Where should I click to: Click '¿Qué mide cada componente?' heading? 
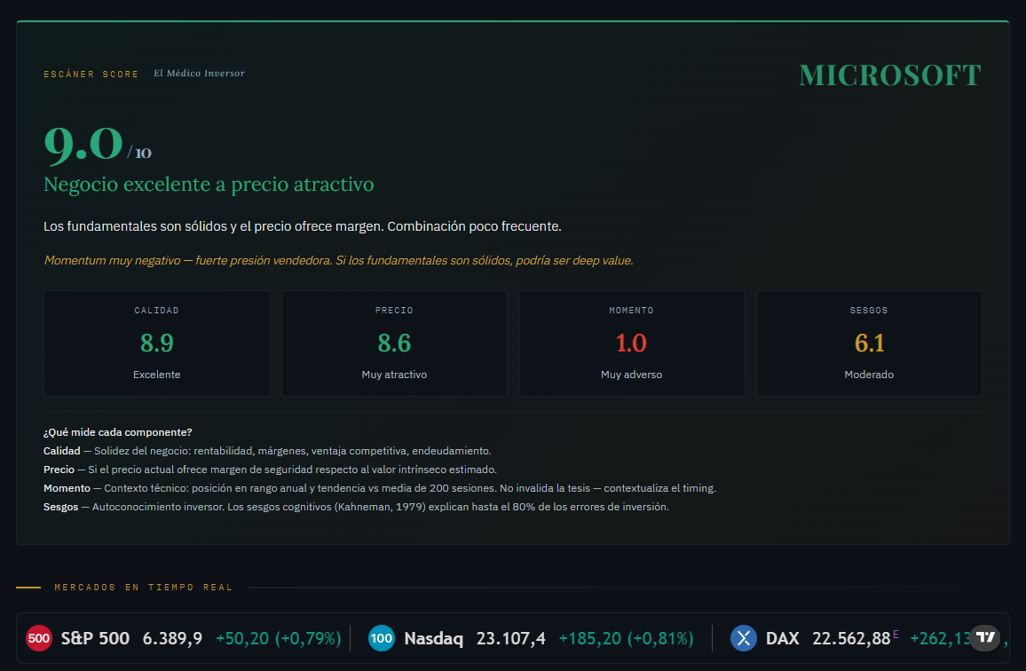[118, 432]
